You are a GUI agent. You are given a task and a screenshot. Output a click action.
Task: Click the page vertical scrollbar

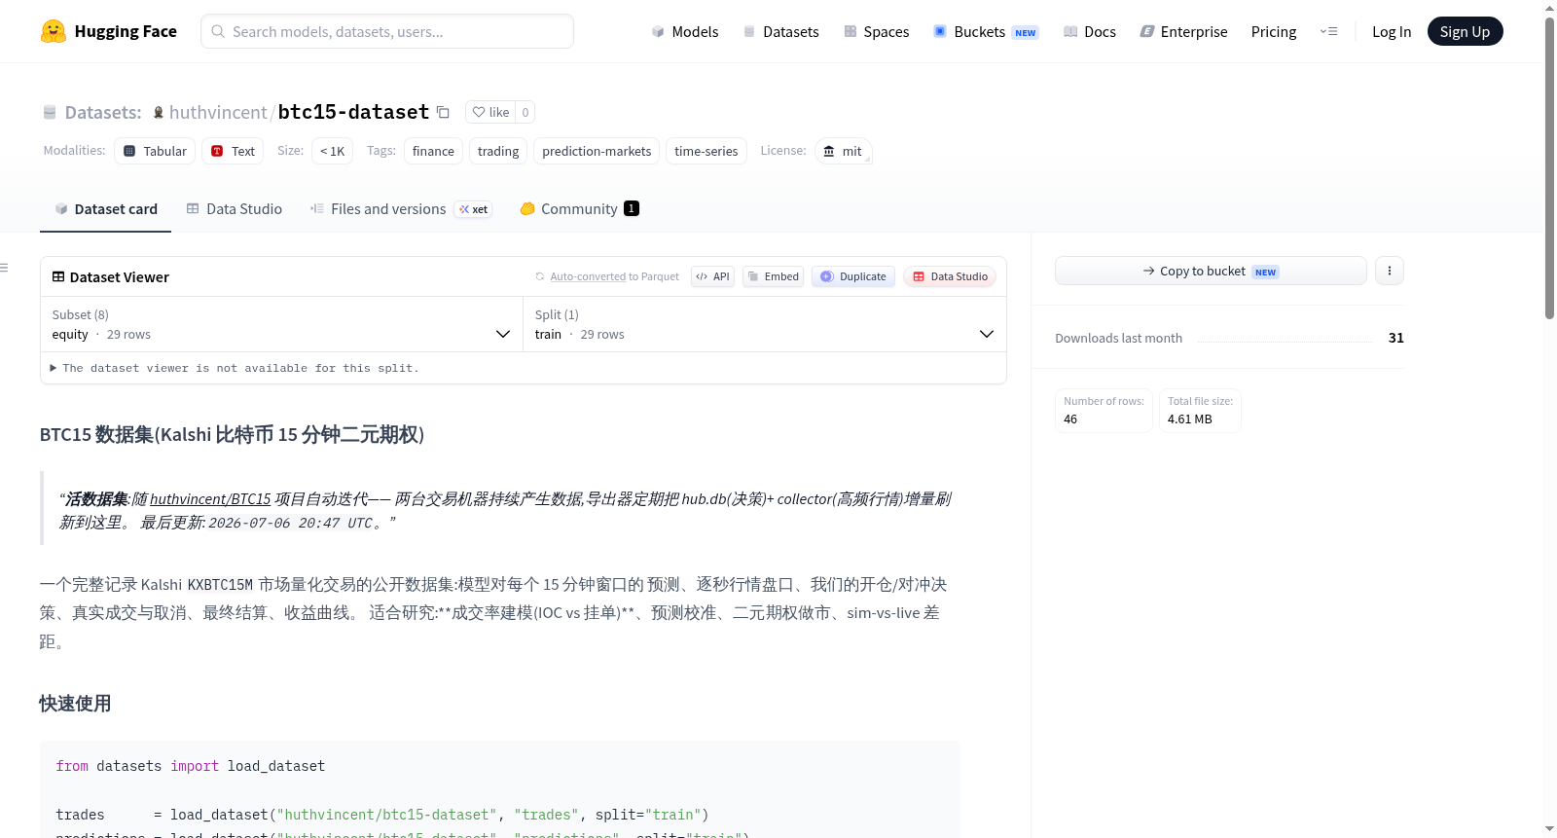(x=1550, y=167)
